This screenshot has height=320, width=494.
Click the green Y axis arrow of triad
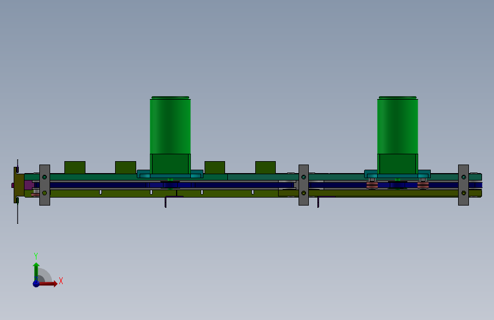click(36, 271)
